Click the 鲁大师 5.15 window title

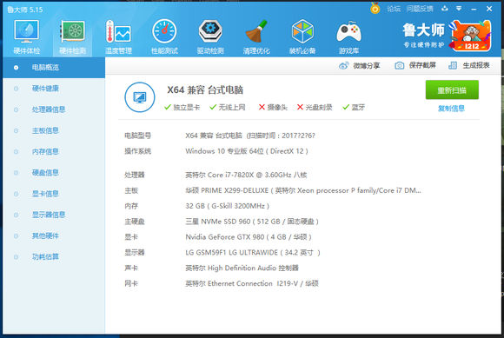[24, 10]
